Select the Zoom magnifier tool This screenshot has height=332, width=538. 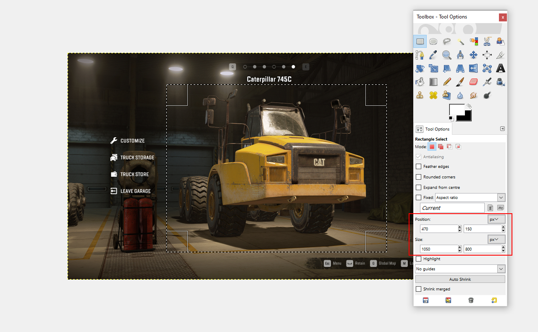click(447, 55)
